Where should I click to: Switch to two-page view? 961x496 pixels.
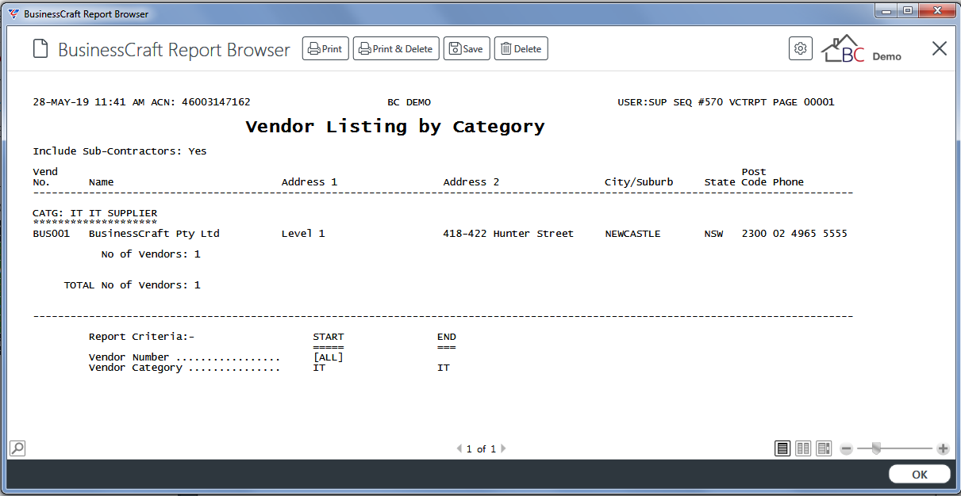click(x=803, y=448)
